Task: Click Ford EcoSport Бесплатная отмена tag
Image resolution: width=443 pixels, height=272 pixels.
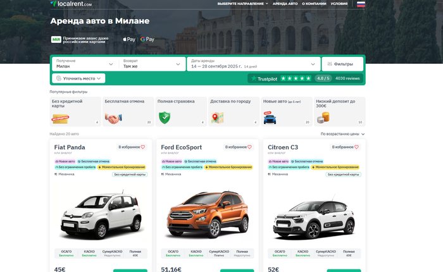Action: pyautogui.click(x=200, y=161)
